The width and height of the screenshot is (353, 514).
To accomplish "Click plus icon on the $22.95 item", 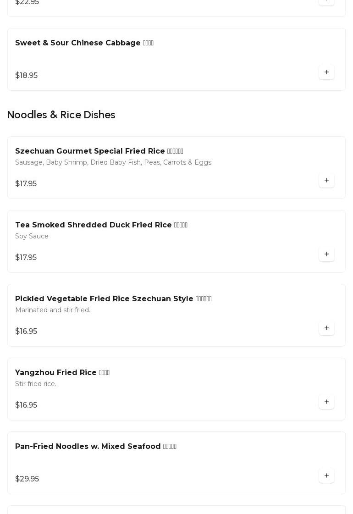I will 326,2.
